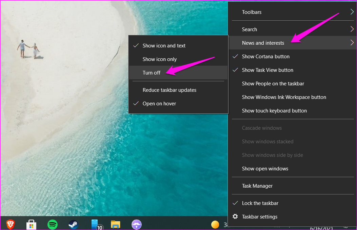The width and height of the screenshot is (357, 230).
Task: Launch Brave browser from the taskbar
Action: click(10, 224)
